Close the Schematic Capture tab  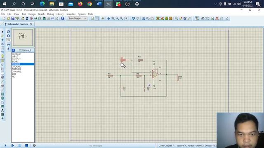(x=31, y=24)
